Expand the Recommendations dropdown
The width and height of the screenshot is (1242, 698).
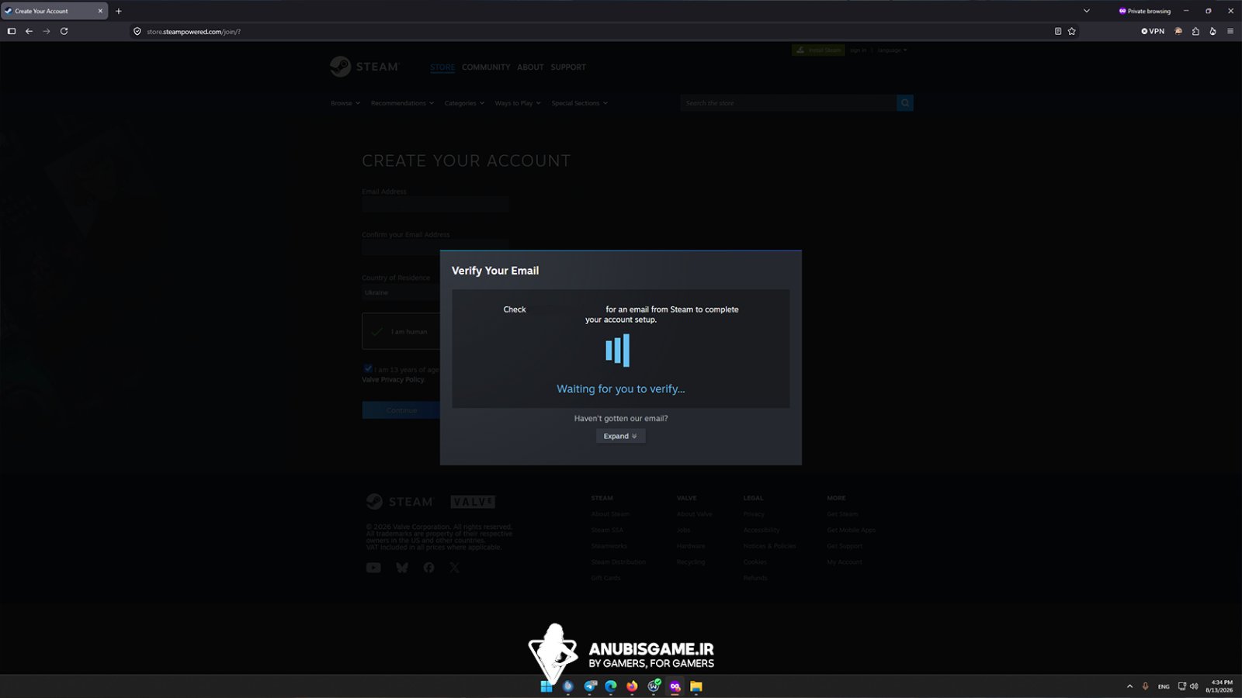click(x=402, y=103)
